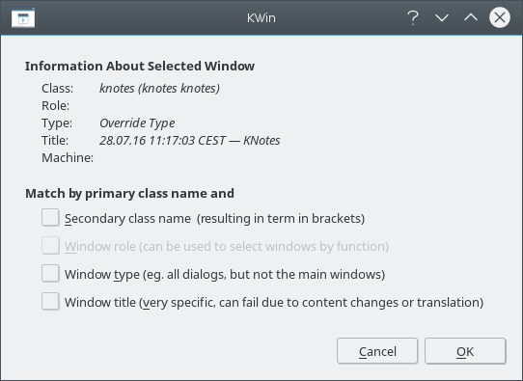523x381 pixels.
Task: Click the KNotes title value with timestamp
Action: point(190,140)
